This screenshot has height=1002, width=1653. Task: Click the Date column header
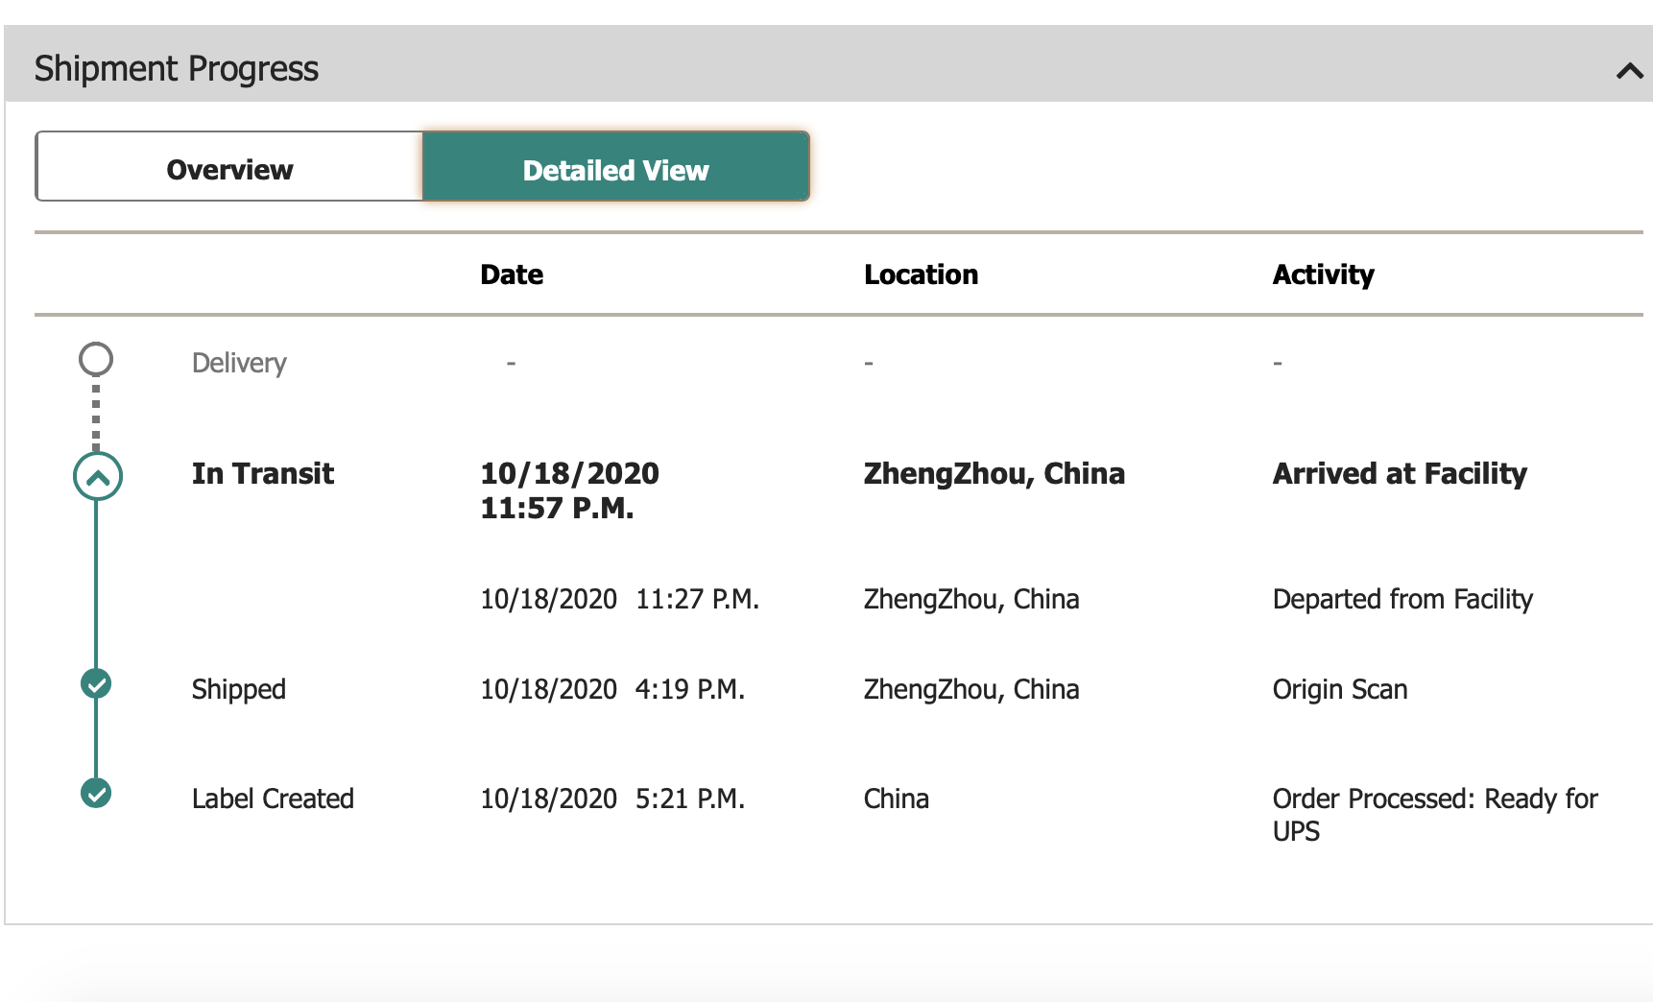click(512, 274)
